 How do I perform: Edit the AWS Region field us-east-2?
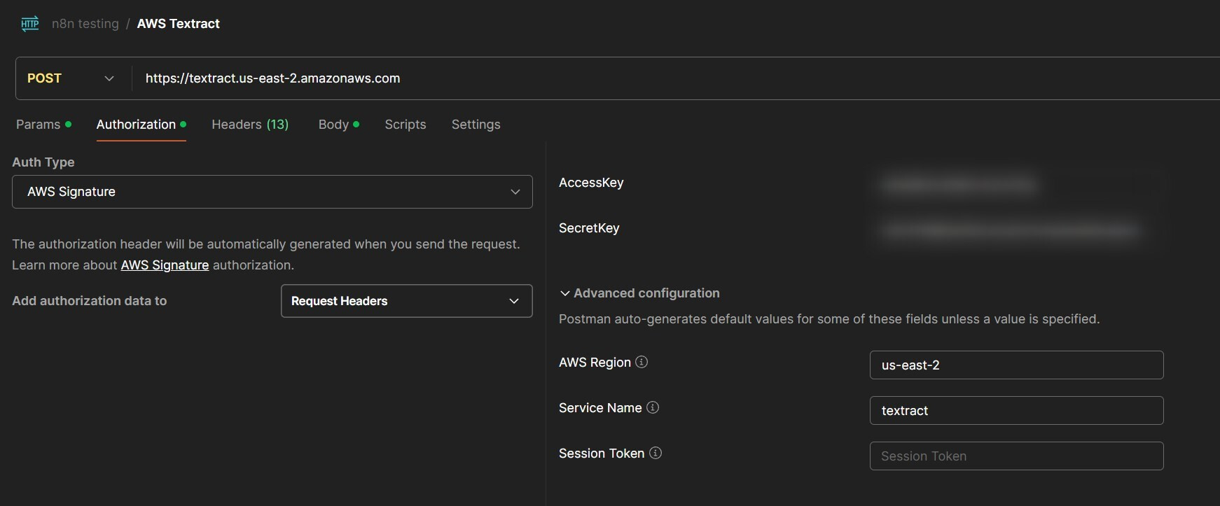point(1017,365)
